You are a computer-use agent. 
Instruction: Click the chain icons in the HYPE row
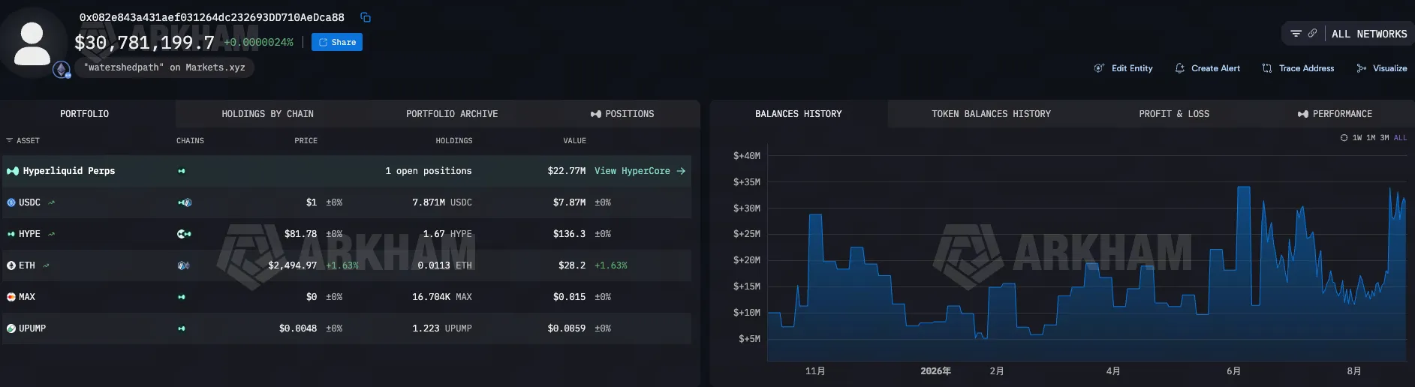point(184,234)
